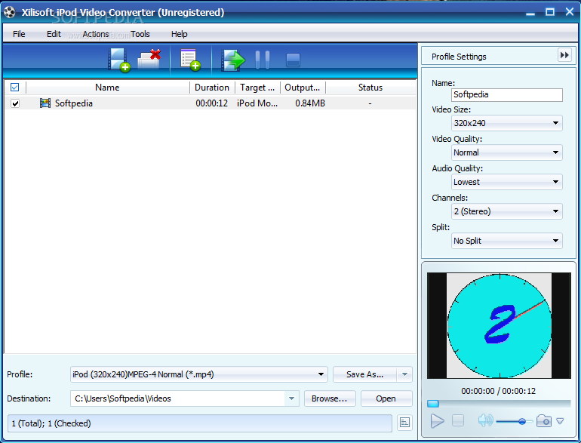The height and width of the screenshot is (443, 581).
Task: Open the Video Quality dropdown
Action: pos(506,152)
